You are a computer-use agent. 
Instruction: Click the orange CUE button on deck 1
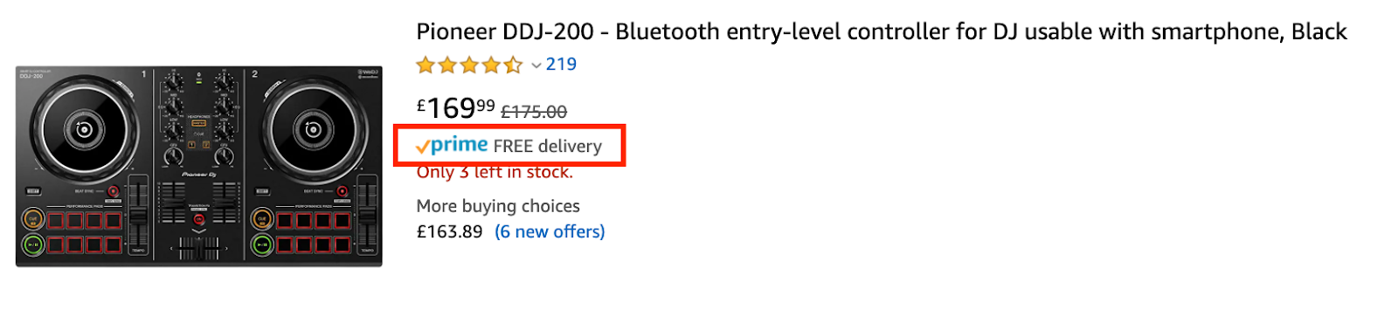[33, 219]
